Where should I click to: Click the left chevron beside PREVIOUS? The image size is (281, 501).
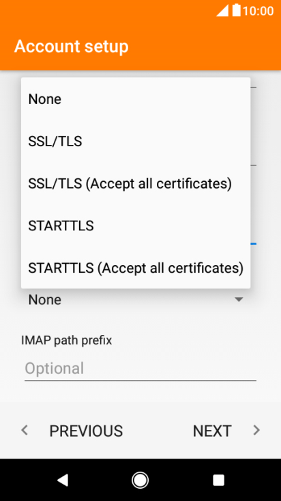[x=25, y=431]
